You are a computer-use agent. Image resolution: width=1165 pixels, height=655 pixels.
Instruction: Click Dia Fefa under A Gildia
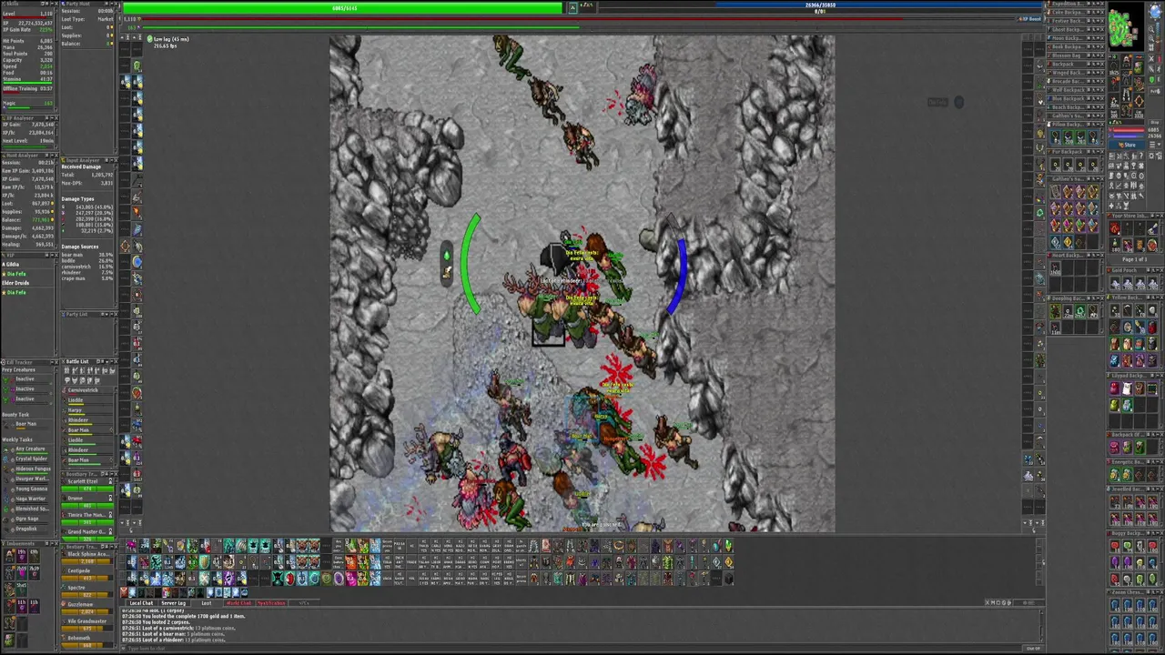coord(15,274)
